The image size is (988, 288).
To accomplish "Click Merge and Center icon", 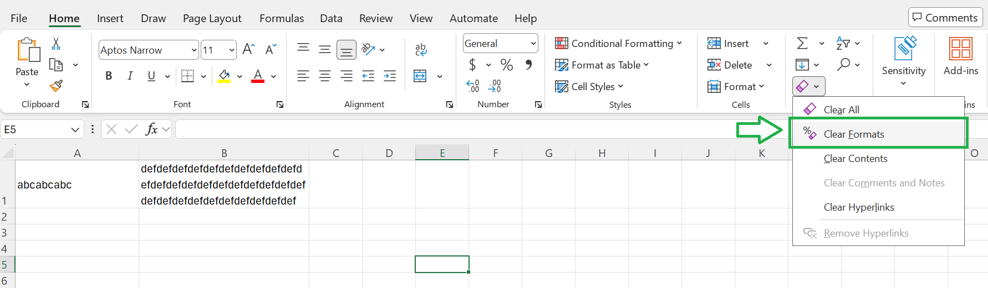I will [420, 76].
